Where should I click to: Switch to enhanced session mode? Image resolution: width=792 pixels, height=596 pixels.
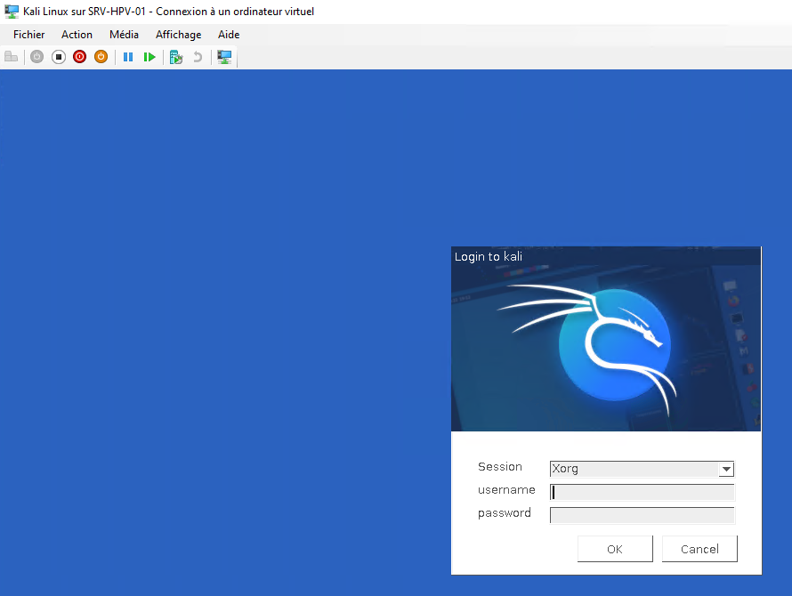pyautogui.click(x=224, y=56)
